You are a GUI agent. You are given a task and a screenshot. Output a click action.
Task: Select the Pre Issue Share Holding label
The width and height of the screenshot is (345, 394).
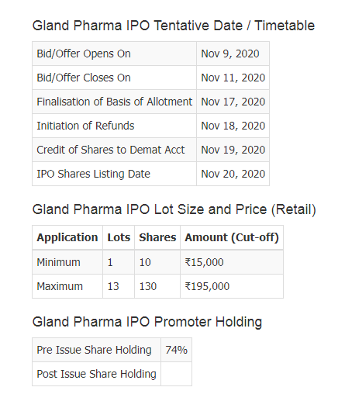94,350
